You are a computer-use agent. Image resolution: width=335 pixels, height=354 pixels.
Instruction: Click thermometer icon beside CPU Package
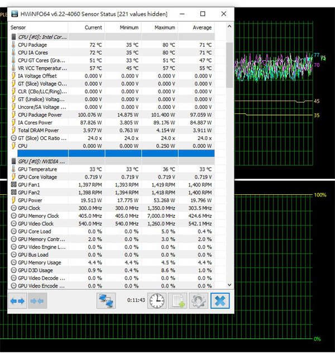pyautogui.click(x=13, y=45)
